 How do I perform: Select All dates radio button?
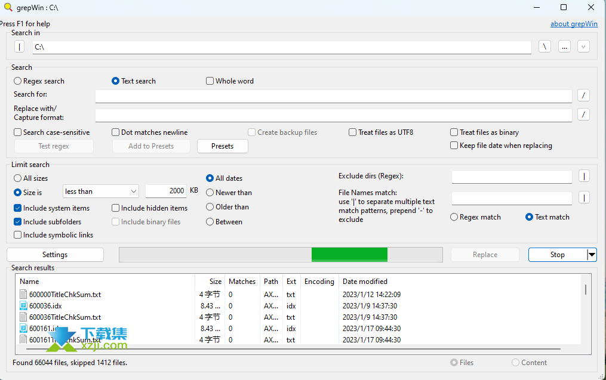(x=210, y=178)
